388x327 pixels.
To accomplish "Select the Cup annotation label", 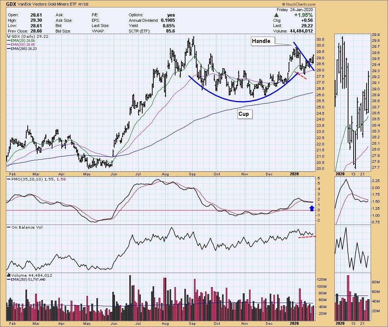I will click(244, 114).
